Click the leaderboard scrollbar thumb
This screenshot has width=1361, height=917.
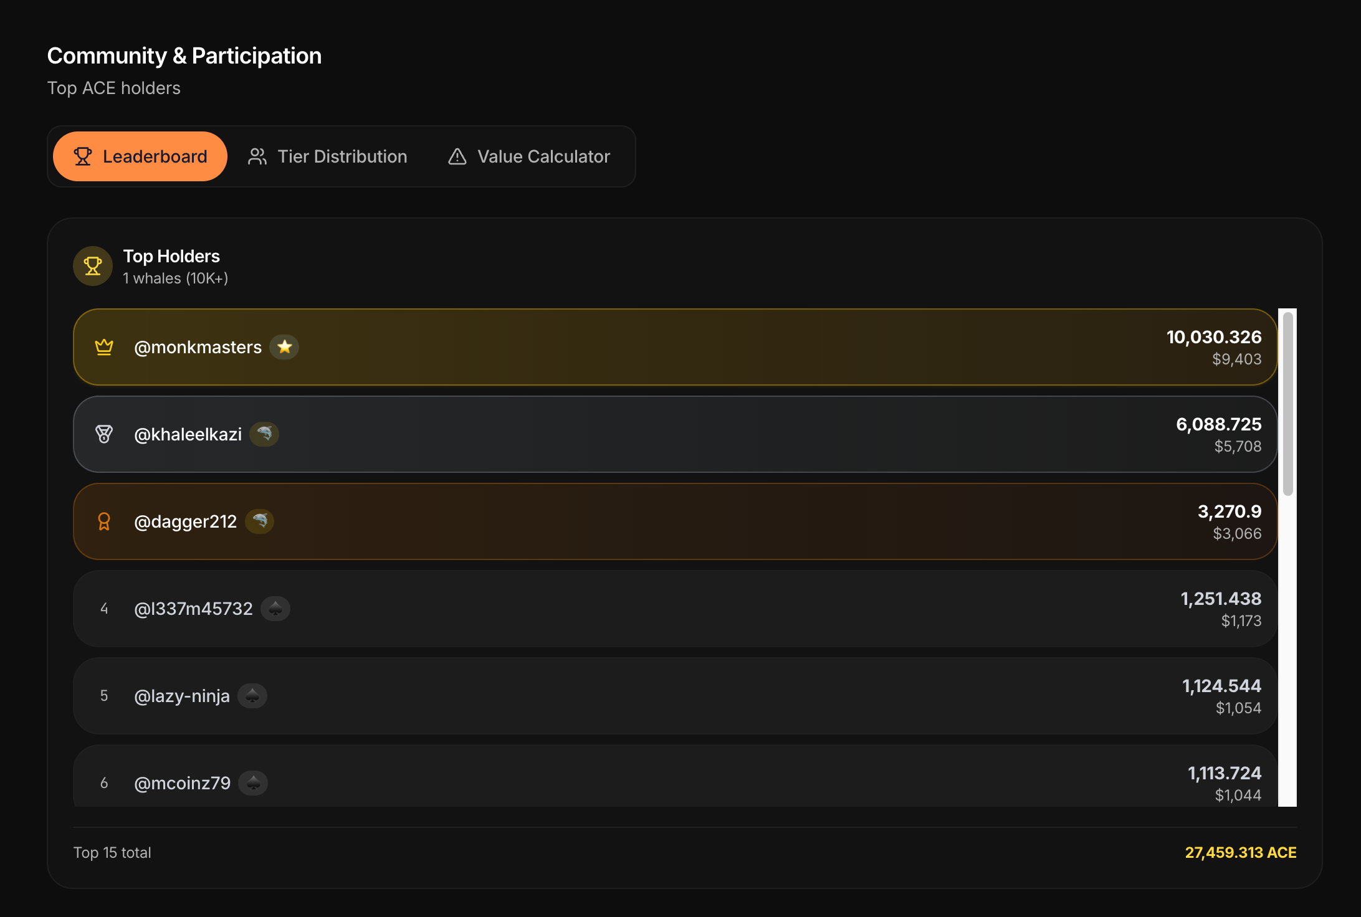(x=1288, y=404)
